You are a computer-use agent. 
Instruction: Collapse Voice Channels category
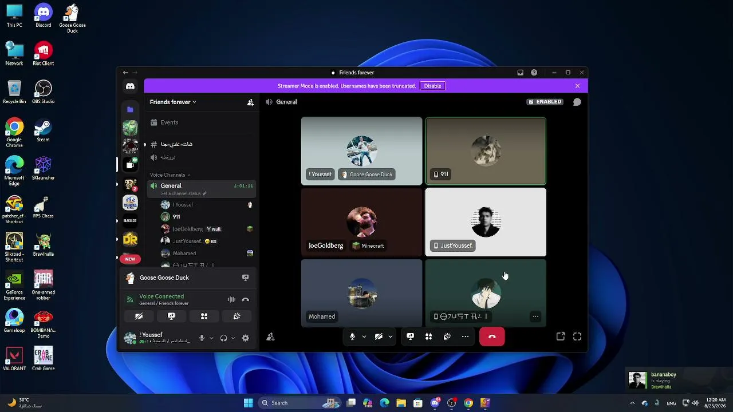tap(170, 175)
